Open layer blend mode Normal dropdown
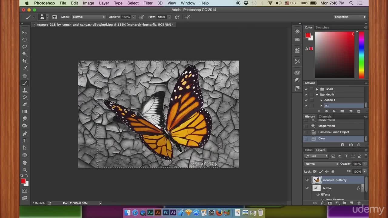Viewport: 388px width, 218px height. tap(321, 164)
